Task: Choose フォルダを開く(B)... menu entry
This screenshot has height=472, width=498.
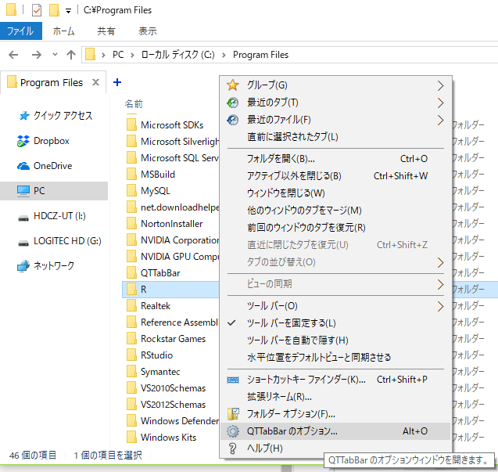Action: pyautogui.click(x=335, y=159)
